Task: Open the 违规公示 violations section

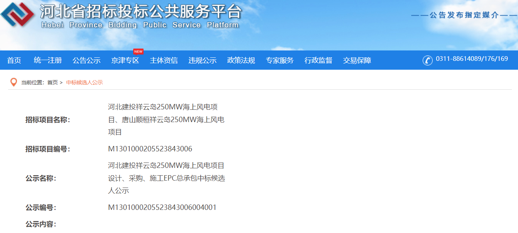Action: pos(202,60)
